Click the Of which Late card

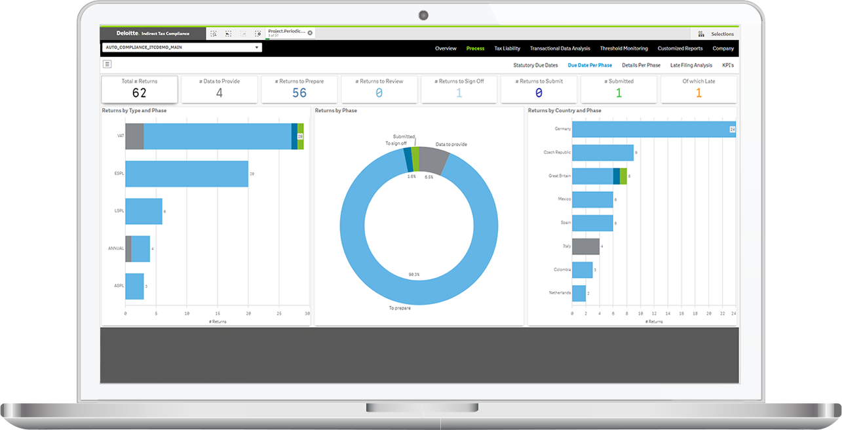698,89
